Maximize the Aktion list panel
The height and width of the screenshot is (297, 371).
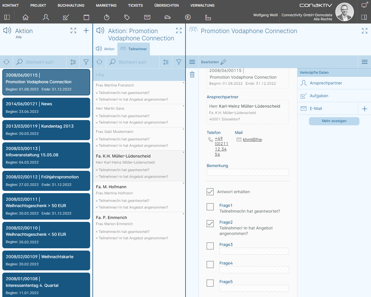coord(73,30)
